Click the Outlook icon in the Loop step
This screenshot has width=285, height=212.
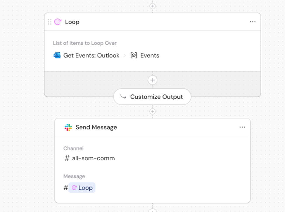coord(57,55)
